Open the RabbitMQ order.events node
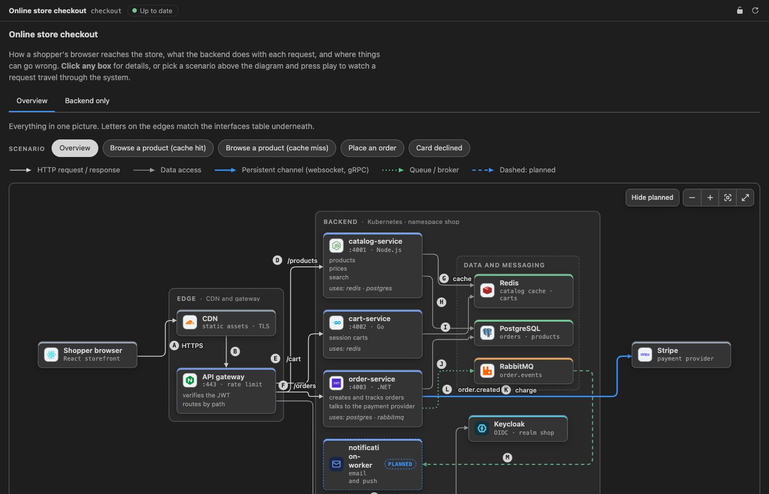This screenshot has width=769, height=494. [x=523, y=370]
